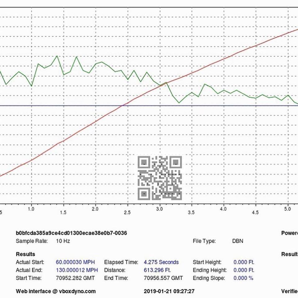Click the DBN file type value

coord(238,241)
